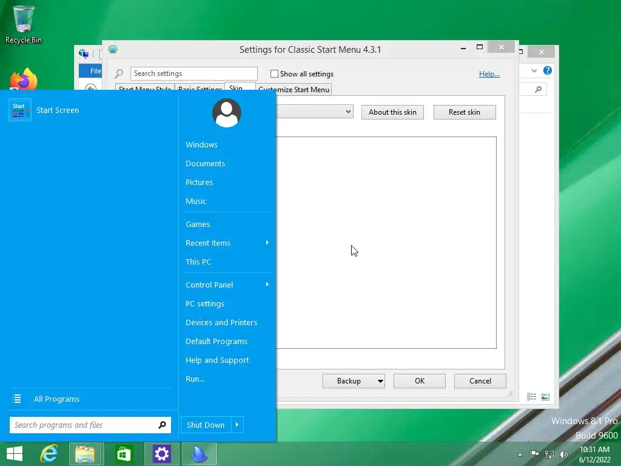
Task: Click the Classic Shell taskbar icon
Action: [199, 454]
